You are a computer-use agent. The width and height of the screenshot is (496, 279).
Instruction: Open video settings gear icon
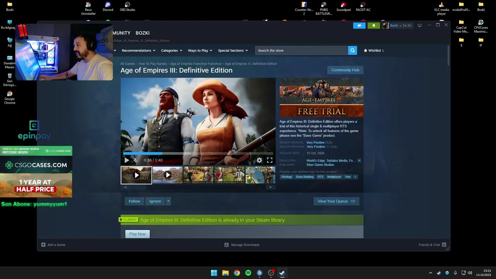tap(259, 160)
